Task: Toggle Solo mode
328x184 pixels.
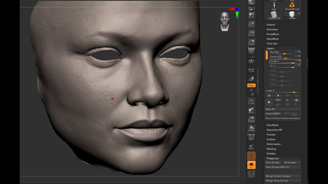Action: 251,165
